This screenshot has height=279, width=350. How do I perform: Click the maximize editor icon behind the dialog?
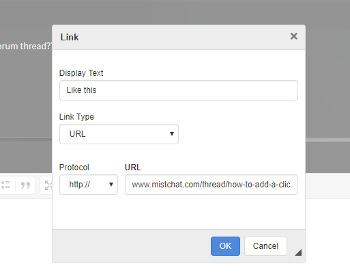point(48,185)
